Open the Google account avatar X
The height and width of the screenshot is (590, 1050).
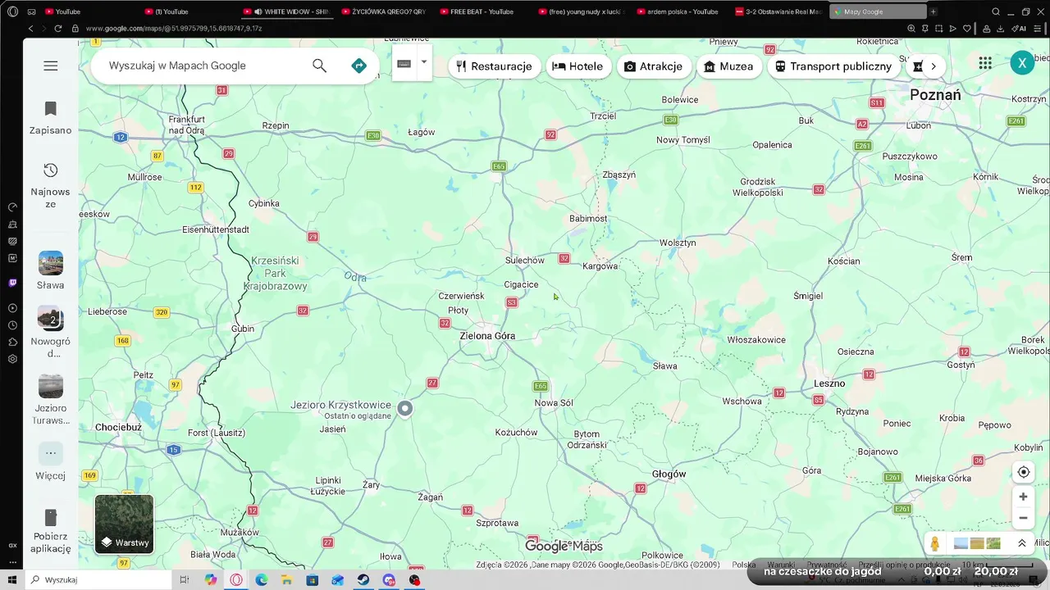coord(1022,63)
